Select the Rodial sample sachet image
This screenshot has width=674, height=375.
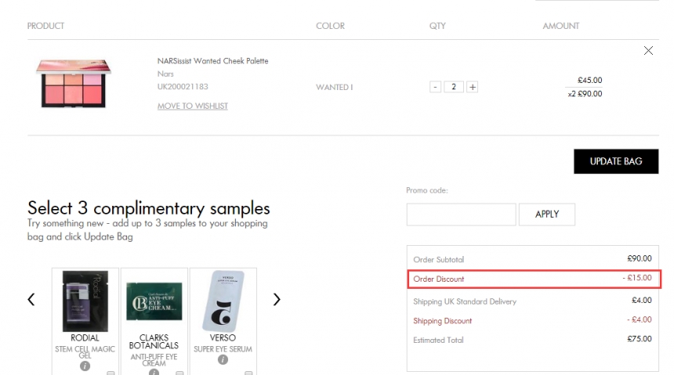[x=85, y=301]
